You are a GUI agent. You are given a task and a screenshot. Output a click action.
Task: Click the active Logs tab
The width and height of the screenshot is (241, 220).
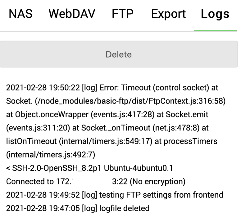click(x=215, y=14)
